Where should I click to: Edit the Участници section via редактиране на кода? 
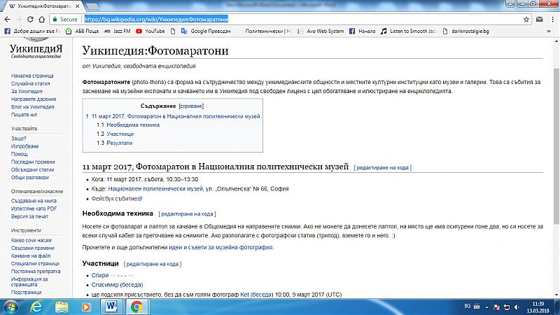click(152, 264)
